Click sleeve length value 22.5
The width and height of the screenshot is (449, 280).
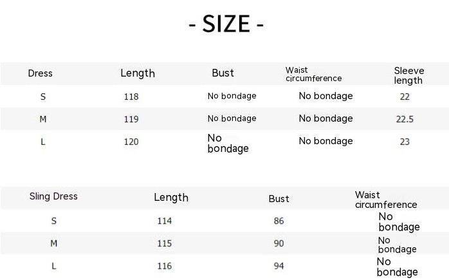point(405,119)
